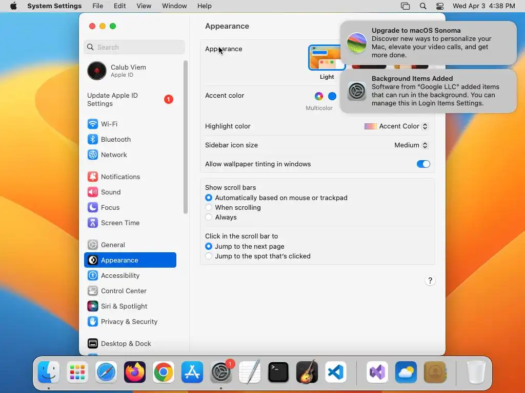Screen dimensions: 525x393
Task: Launch Safari from the Dock
Action: (106, 372)
